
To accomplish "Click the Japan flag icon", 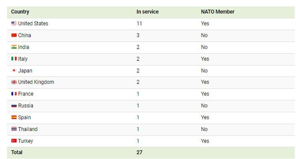I will click(14, 71).
